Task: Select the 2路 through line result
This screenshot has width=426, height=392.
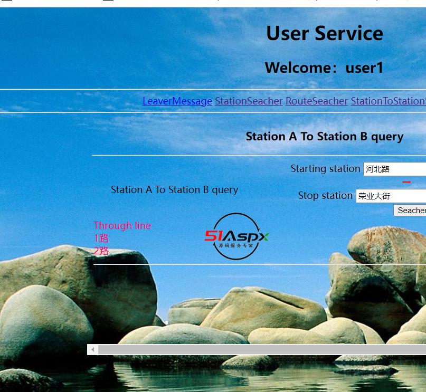Action: pos(101,251)
